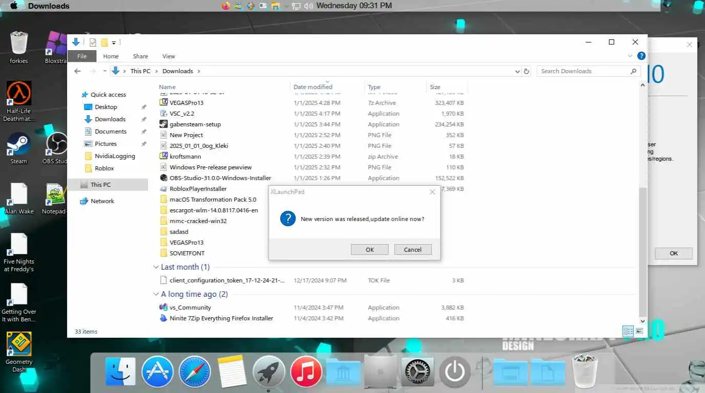Click the Refresh button beside address bar

pyautogui.click(x=526, y=71)
